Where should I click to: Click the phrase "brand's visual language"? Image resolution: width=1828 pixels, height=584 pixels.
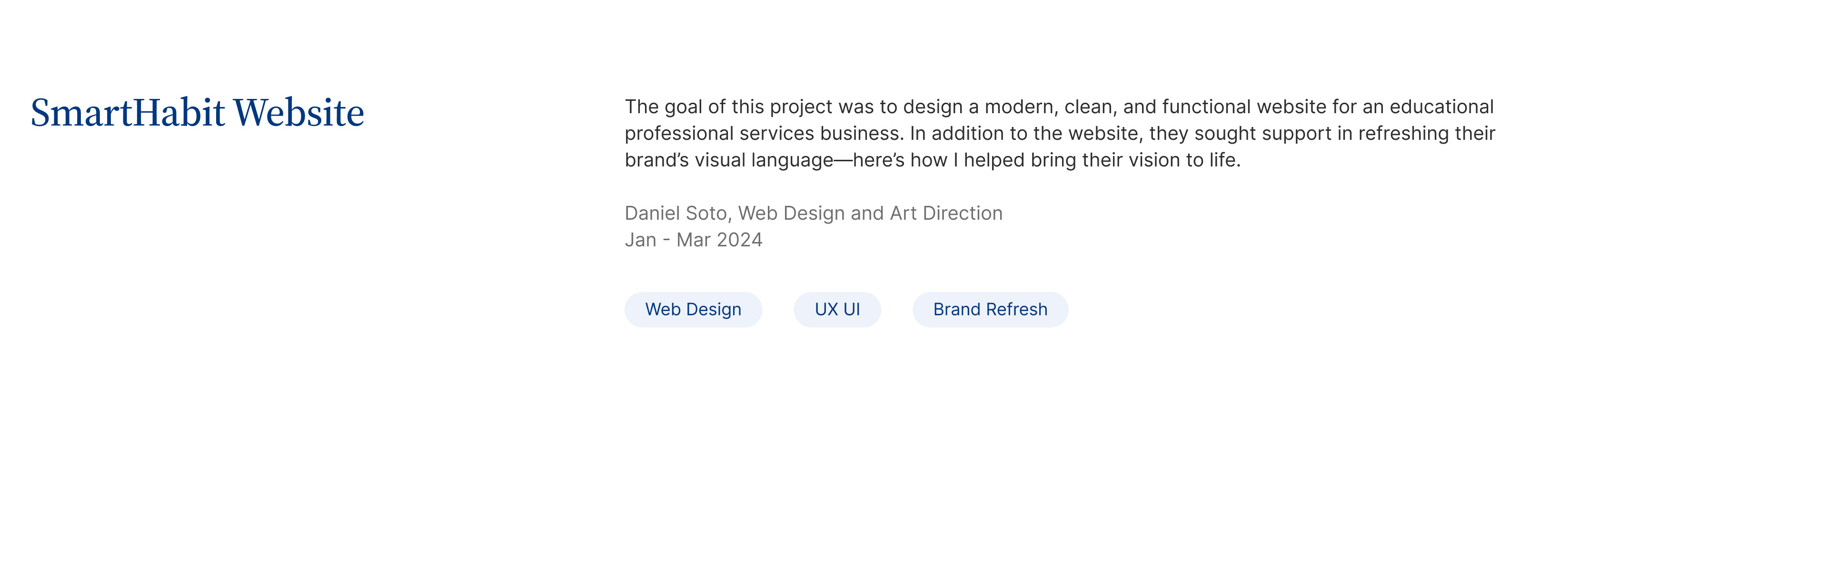tap(728, 161)
